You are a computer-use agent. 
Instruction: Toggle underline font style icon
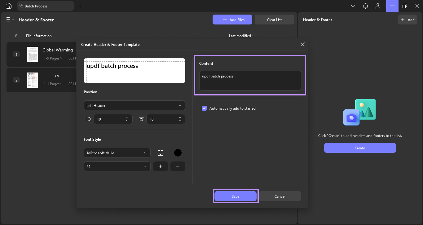161,153
